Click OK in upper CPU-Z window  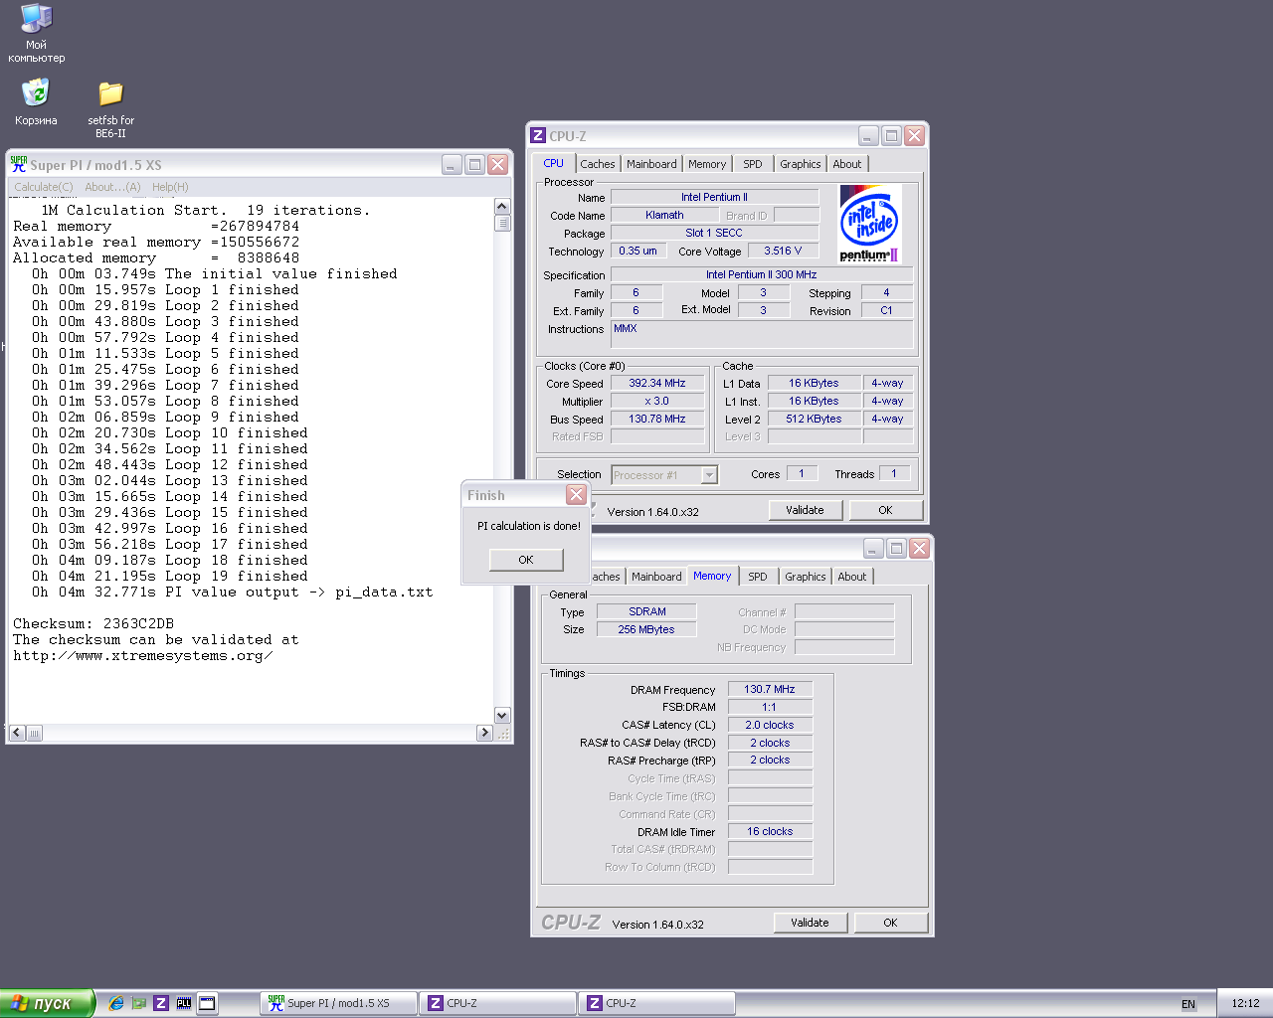pyautogui.click(x=885, y=510)
